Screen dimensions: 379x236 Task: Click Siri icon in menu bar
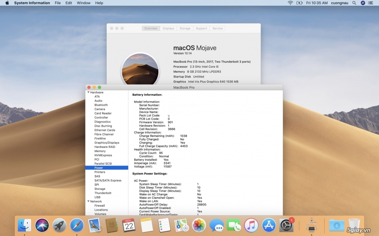tap(363, 3)
